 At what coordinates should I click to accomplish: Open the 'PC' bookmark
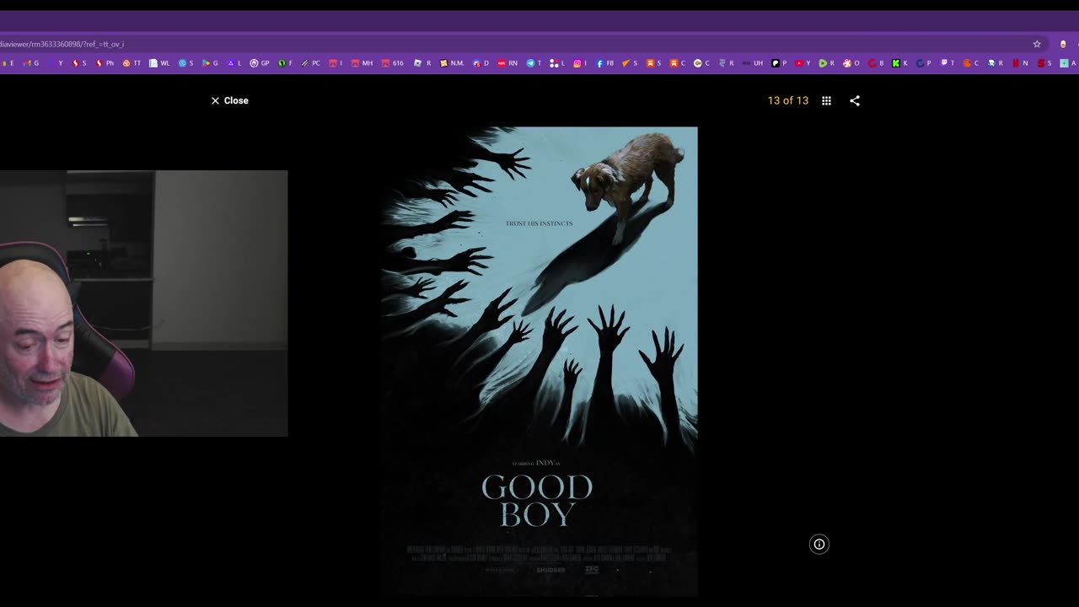click(311, 63)
